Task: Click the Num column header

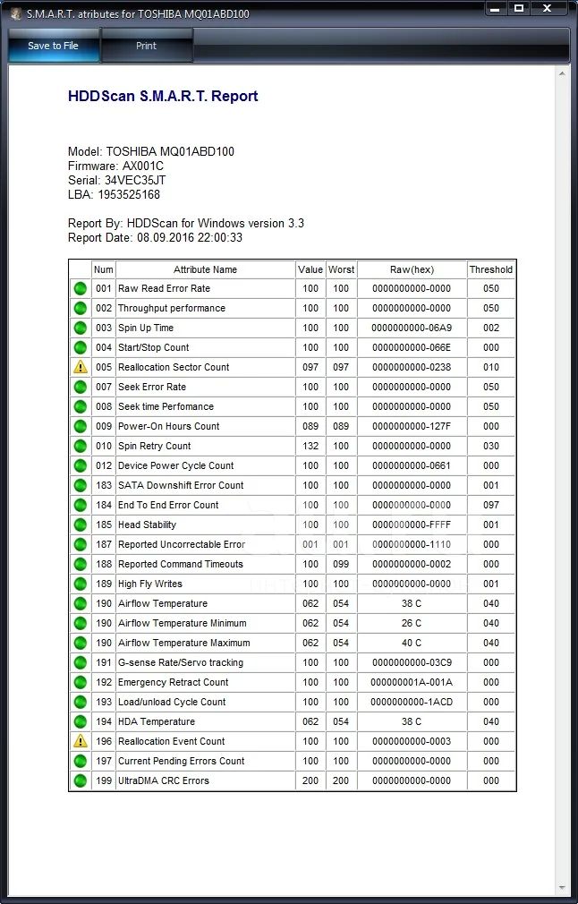Action: 104,269
